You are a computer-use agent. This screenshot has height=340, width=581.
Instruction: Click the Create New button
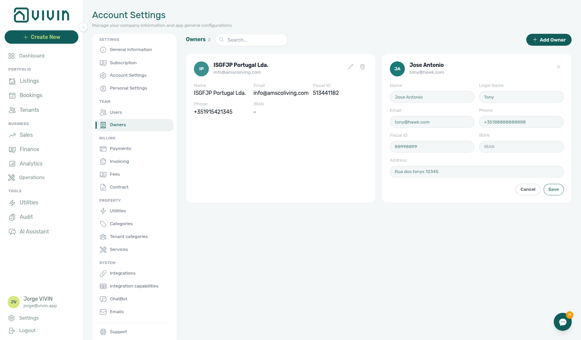point(41,37)
